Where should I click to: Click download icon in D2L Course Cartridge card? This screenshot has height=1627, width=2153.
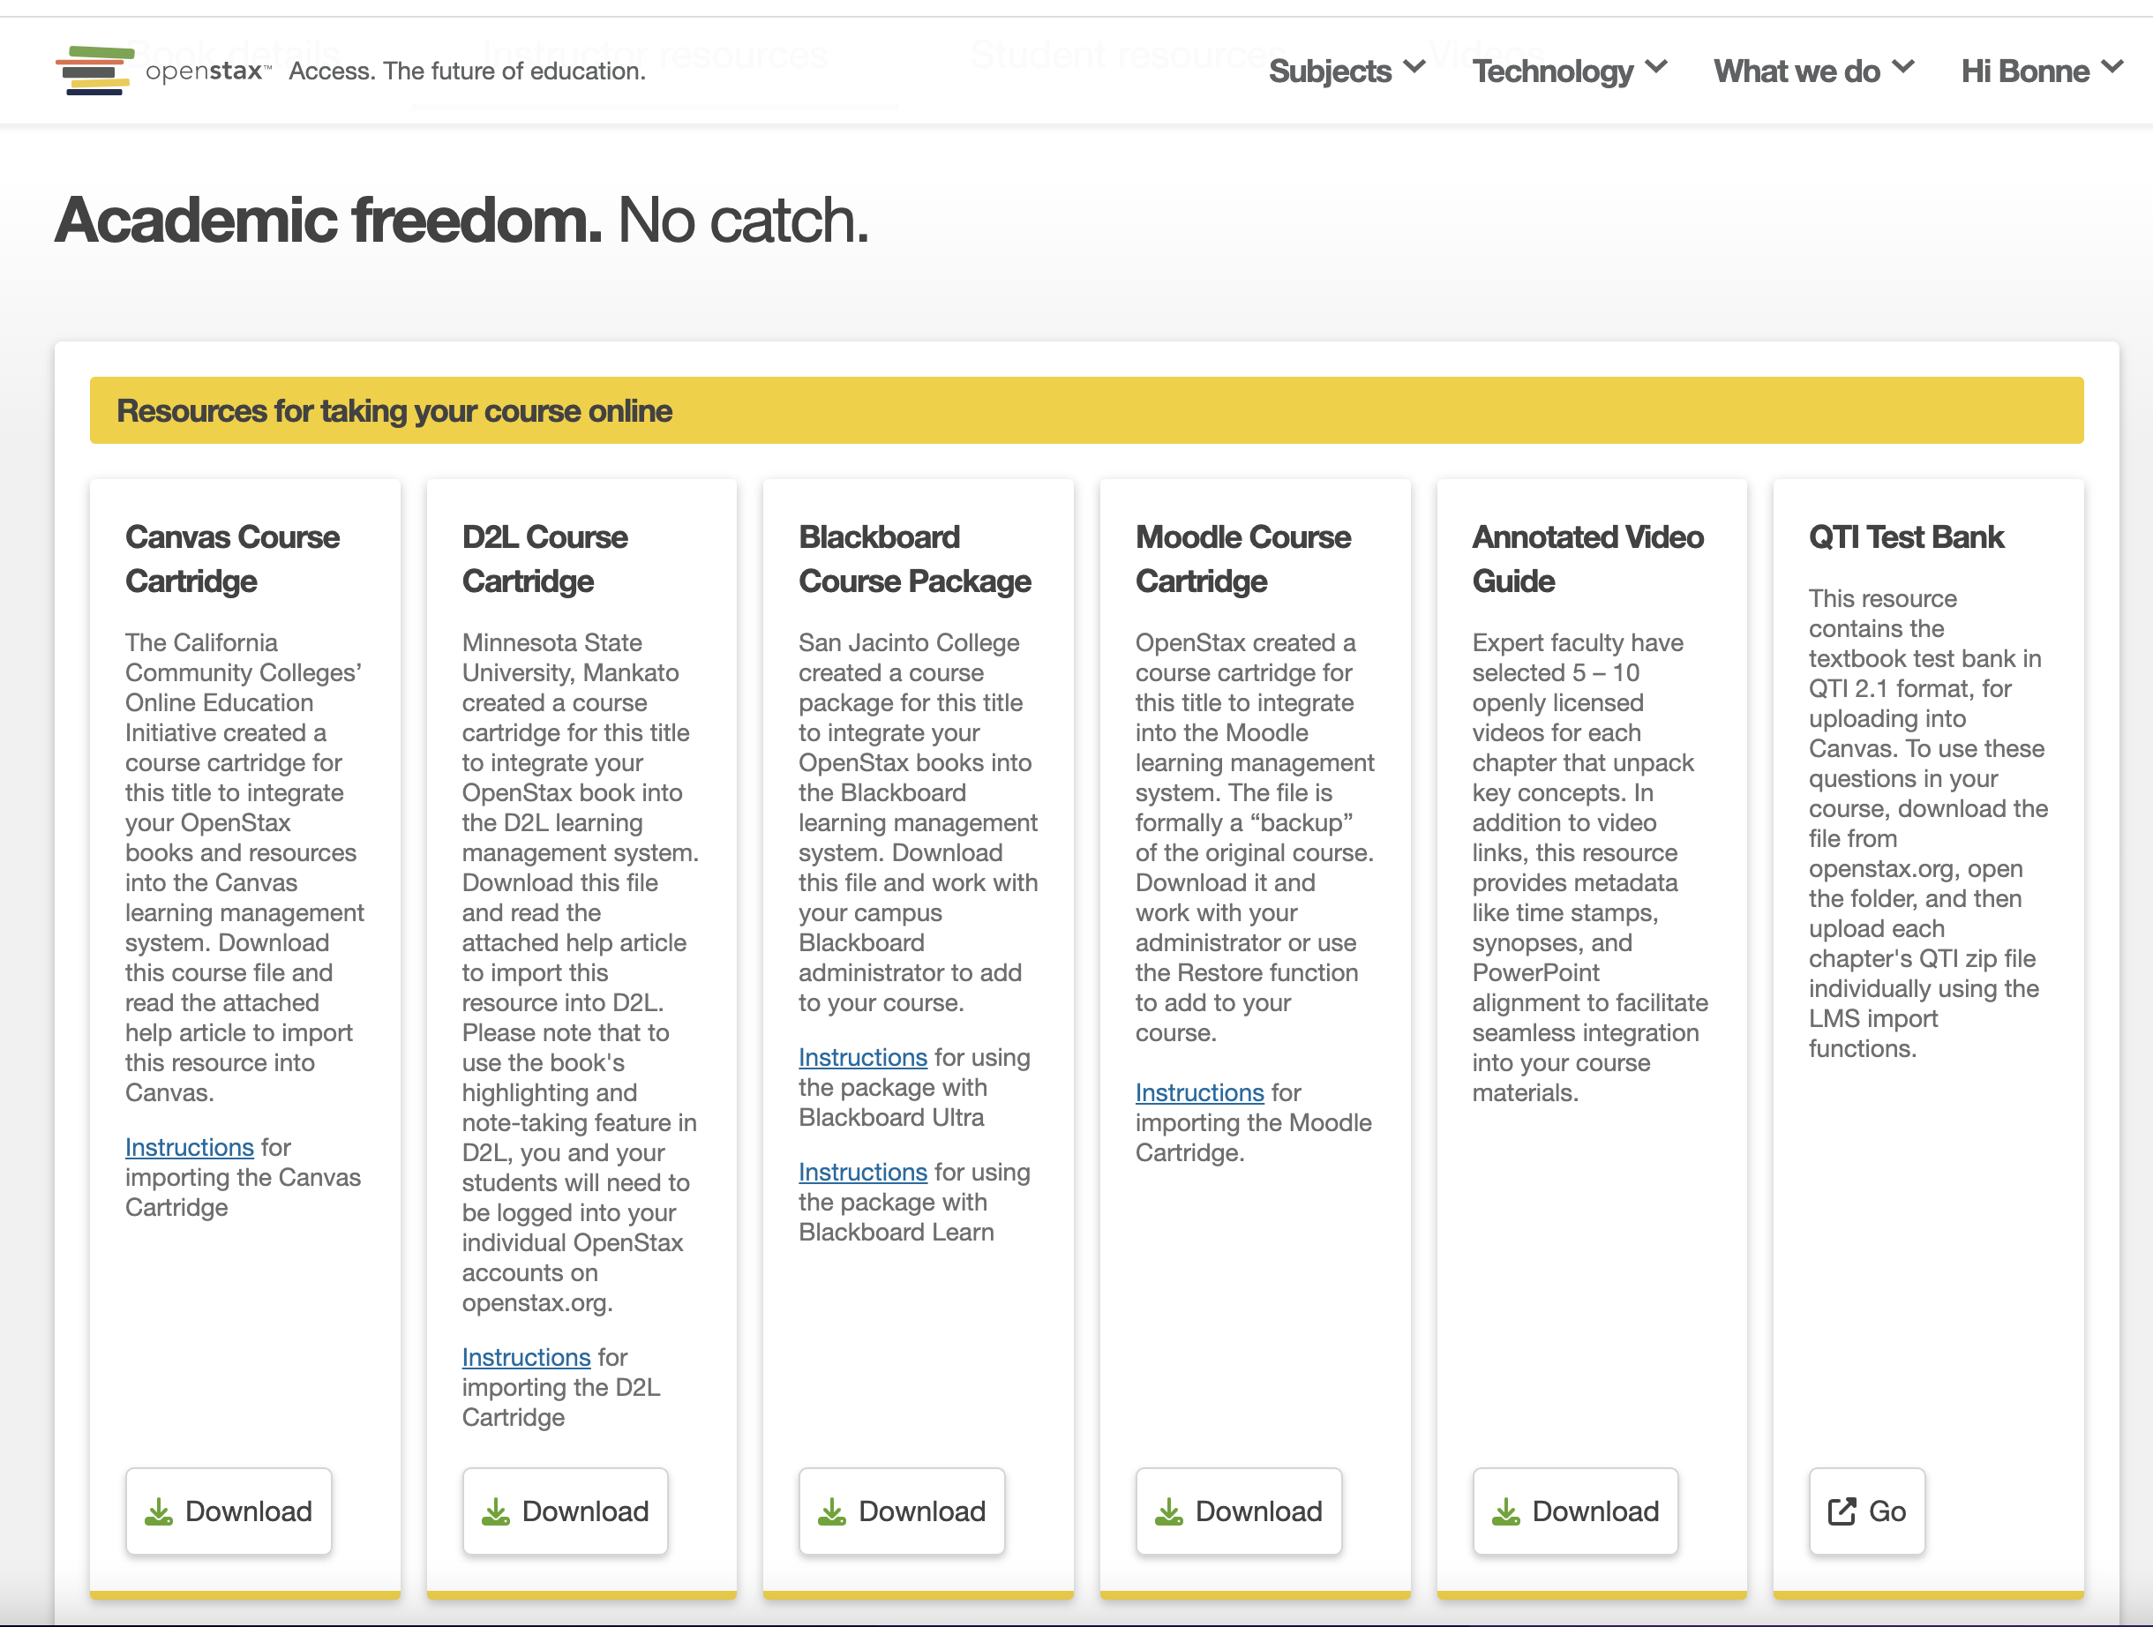495,1511
